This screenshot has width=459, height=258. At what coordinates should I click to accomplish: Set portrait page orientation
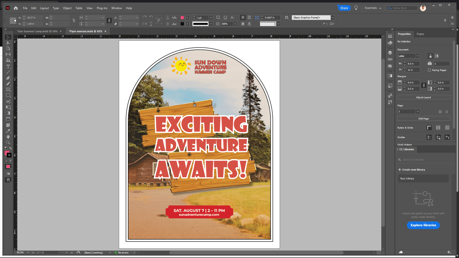tap(430, 56)
